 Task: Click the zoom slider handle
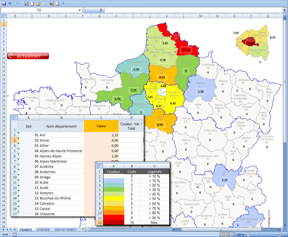click(261, 234)
